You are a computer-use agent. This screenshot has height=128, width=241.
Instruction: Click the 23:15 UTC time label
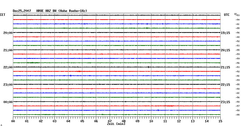225,102
